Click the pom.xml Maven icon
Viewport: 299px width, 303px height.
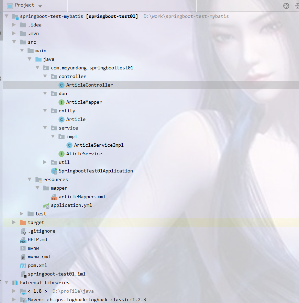pyautogui.click(x=23, y=266)
